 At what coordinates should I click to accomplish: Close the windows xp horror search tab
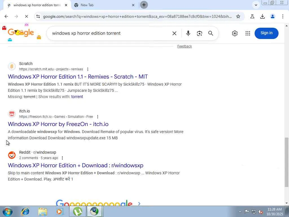pyautogui.click(x=66, y=5)
